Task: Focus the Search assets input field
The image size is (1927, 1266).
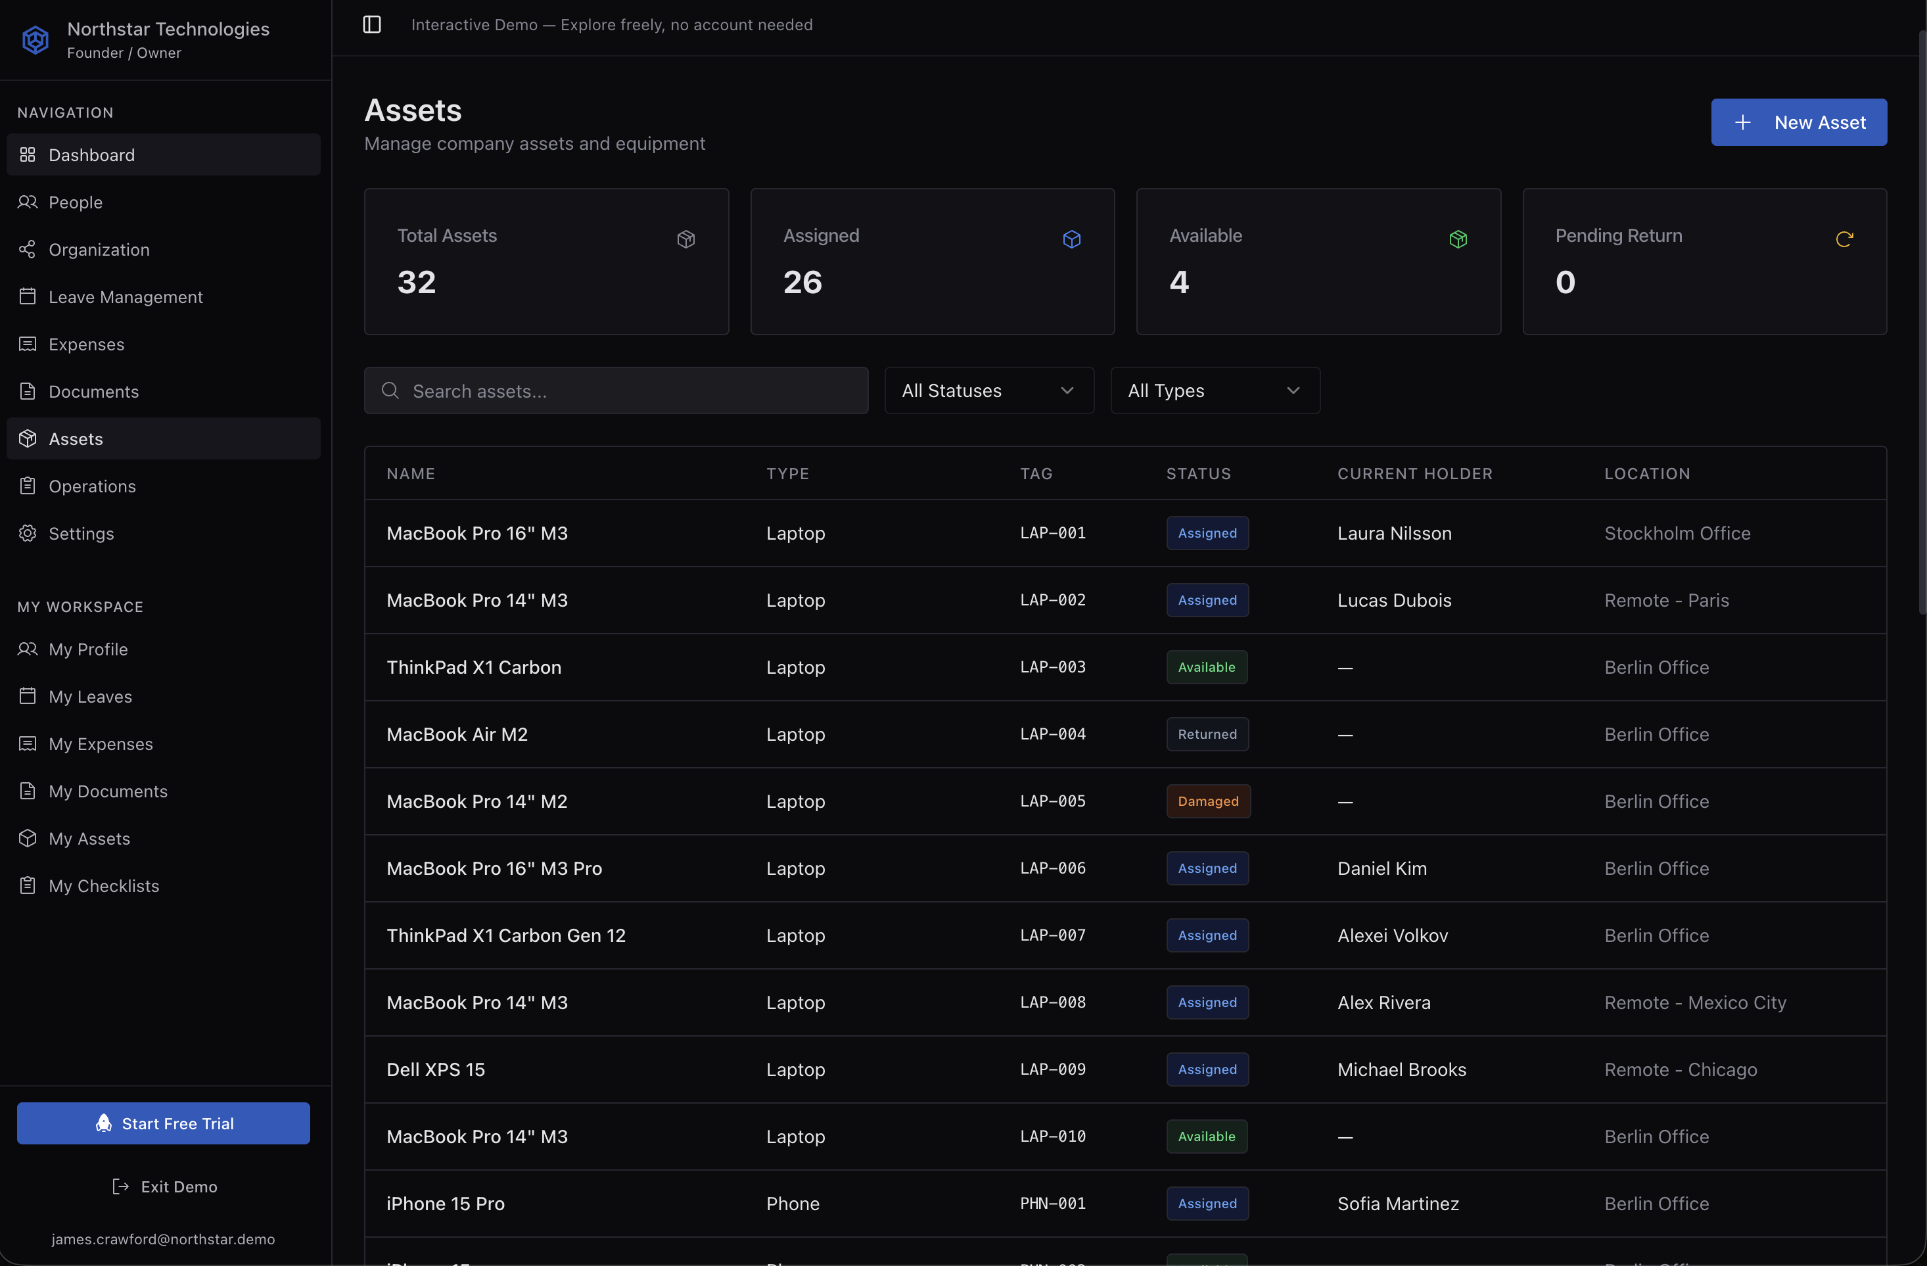Action: tap(632, 390)
